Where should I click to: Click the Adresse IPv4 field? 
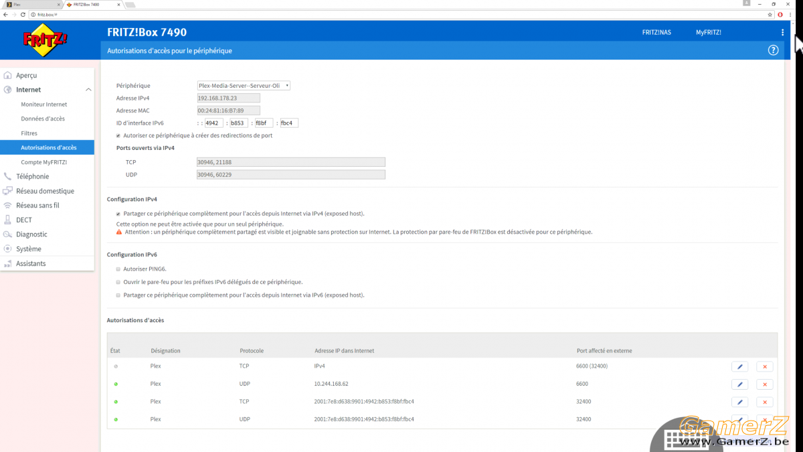(229, 98)
